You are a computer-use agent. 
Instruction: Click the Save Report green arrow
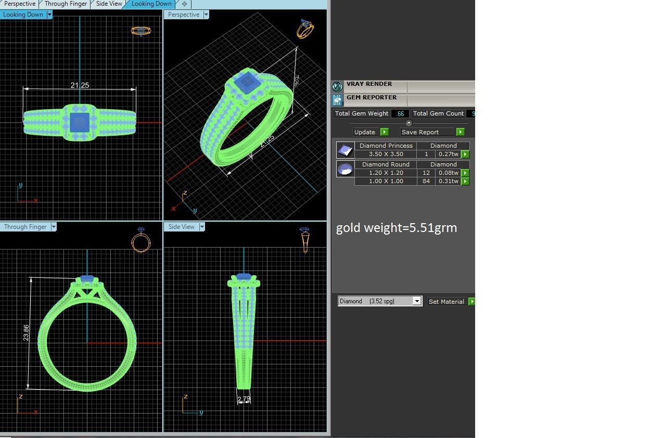460,132
